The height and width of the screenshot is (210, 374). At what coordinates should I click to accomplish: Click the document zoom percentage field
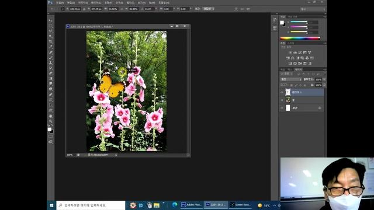click(70, 155)
